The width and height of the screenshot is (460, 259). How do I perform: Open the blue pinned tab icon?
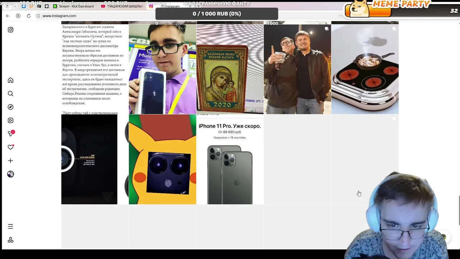pyautogui.click(x=24, y=6)
